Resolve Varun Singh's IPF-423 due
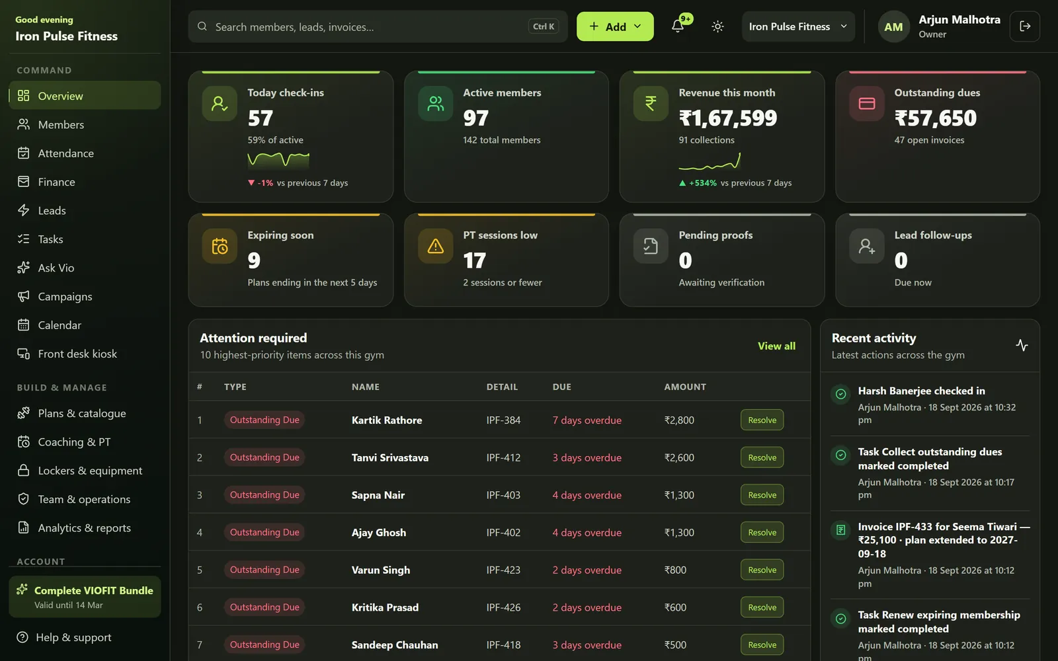The image size is (1058, 661). (762, 570)
